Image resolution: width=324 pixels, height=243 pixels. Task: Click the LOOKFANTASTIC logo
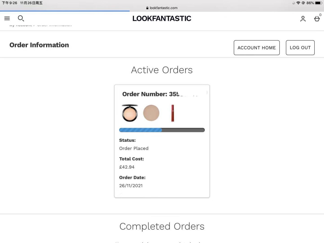(162, 18)
